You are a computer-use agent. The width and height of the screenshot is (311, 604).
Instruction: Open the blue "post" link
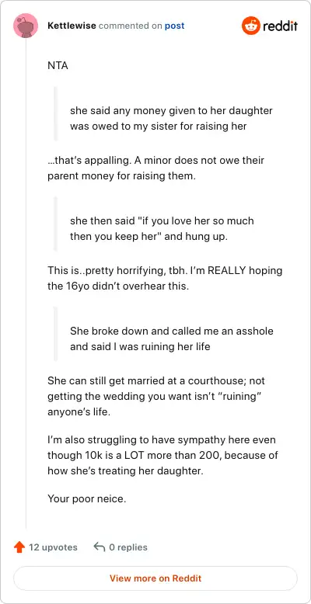point(174,26)
